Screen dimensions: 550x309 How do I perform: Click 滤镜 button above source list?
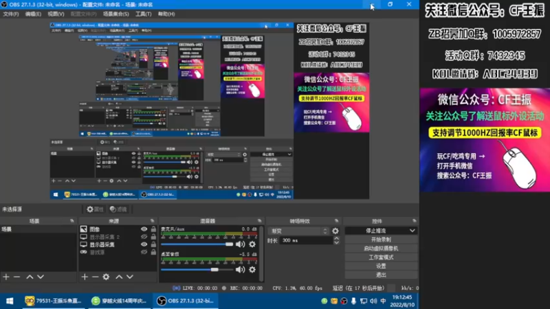coord(118,209)
